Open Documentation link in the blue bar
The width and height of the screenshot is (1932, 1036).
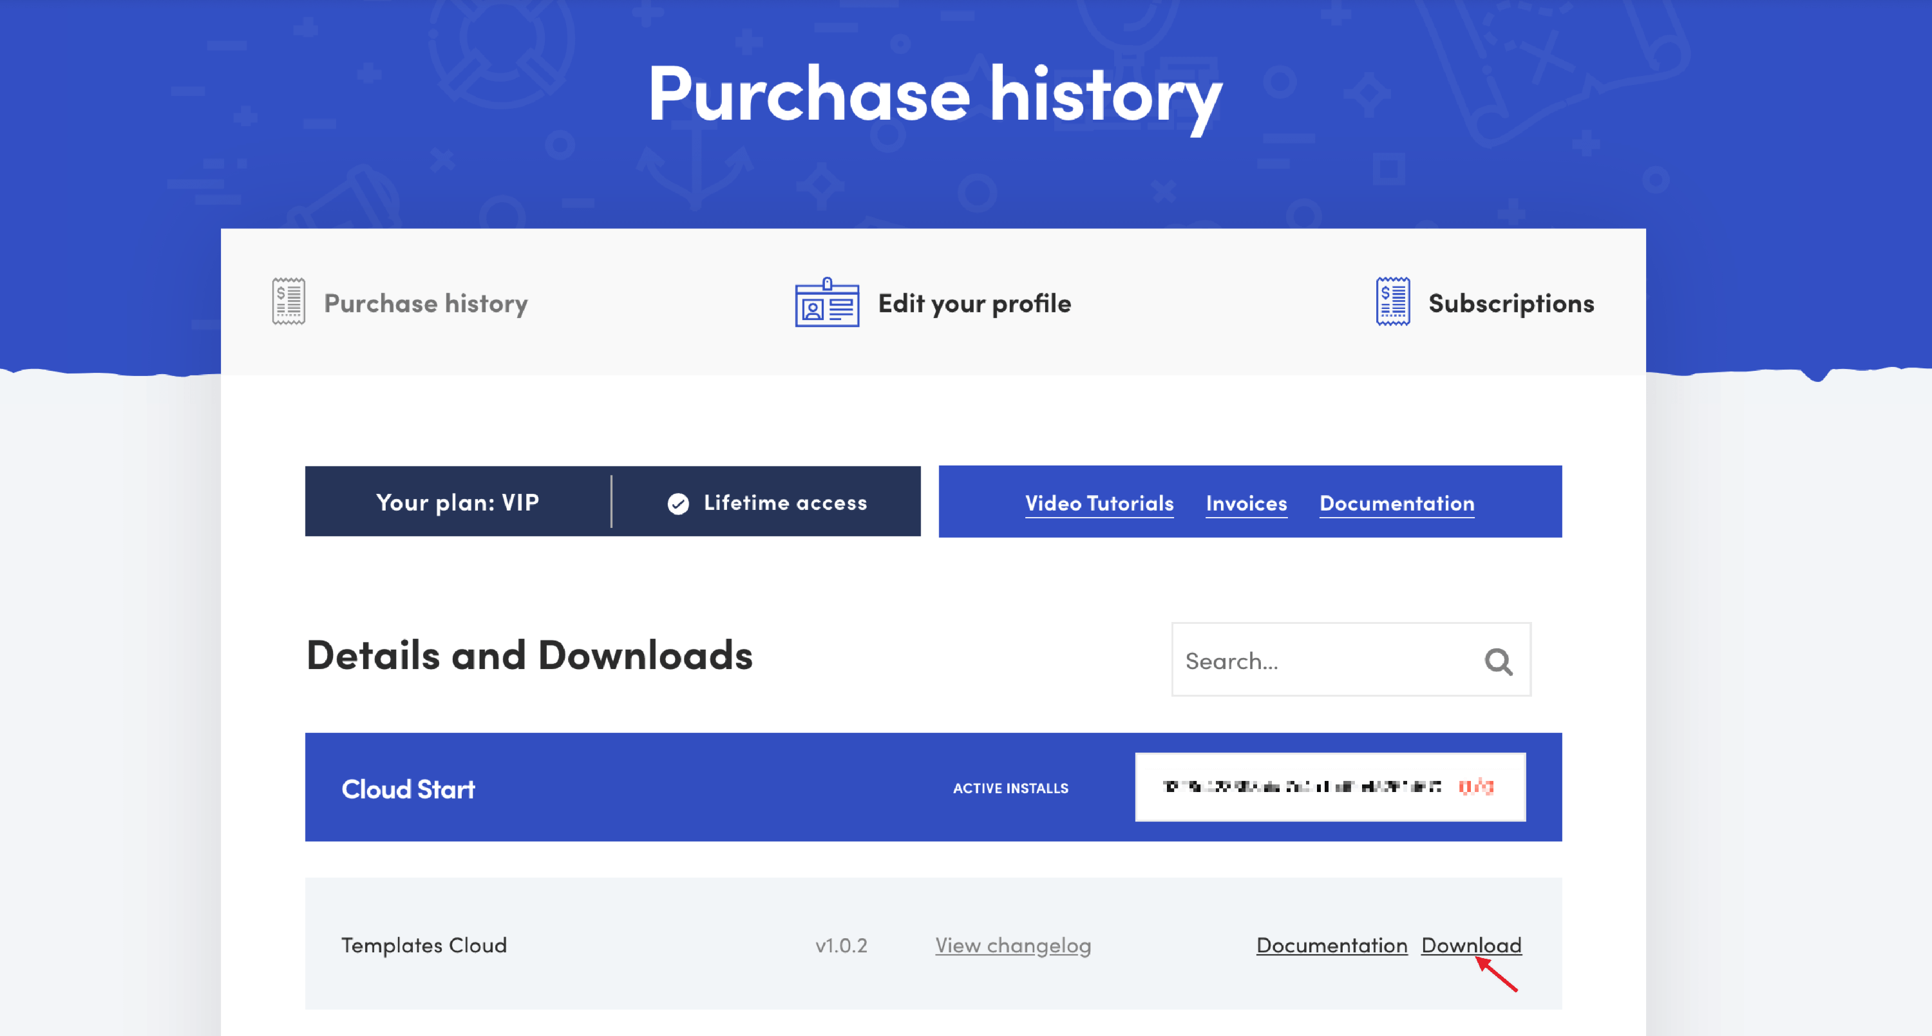click(x=1396, y=503)
